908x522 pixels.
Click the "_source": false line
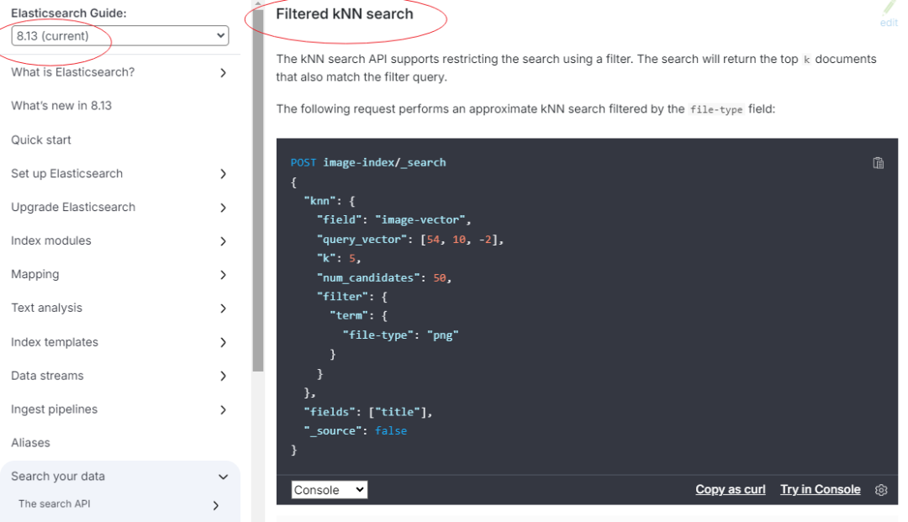pos(355,431)
